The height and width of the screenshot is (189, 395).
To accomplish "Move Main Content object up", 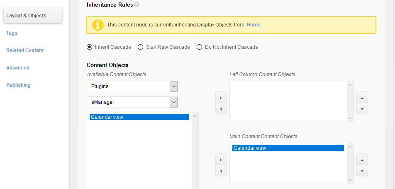I will tap(362, 160).
